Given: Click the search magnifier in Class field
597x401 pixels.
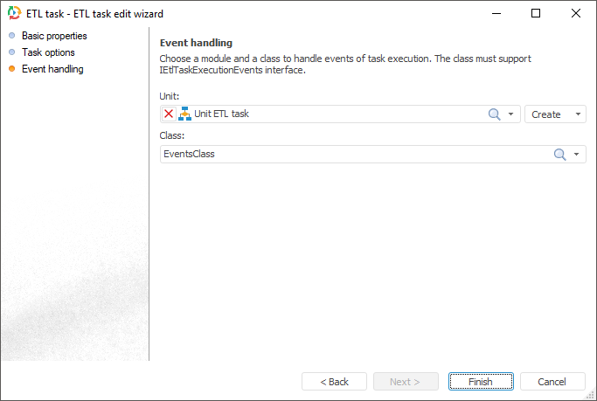Looking at the screenshot, I should (x=560, y=155).
